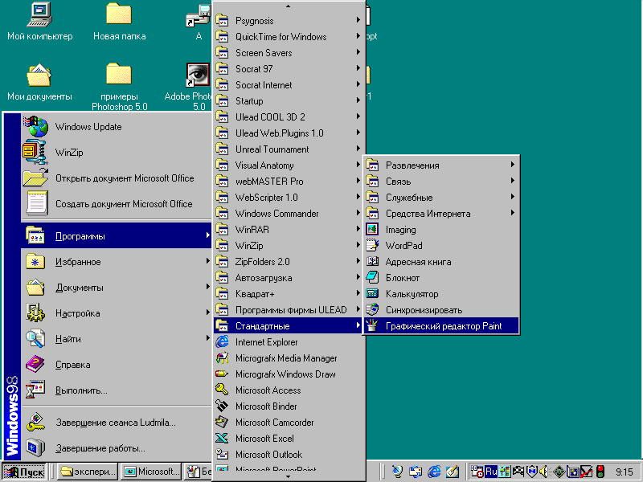Switch to Microsoft... taskbar button
Viewport: 643px width, 482px height.
152,472
